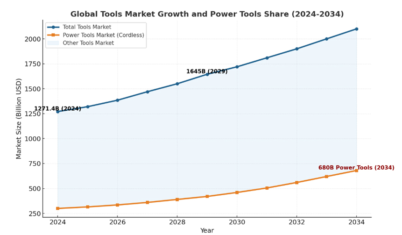Click the '1645B (2029)' annotation label

pos(207,71)
